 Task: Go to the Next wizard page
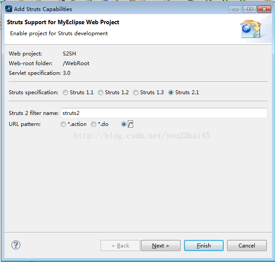(161, 245)
